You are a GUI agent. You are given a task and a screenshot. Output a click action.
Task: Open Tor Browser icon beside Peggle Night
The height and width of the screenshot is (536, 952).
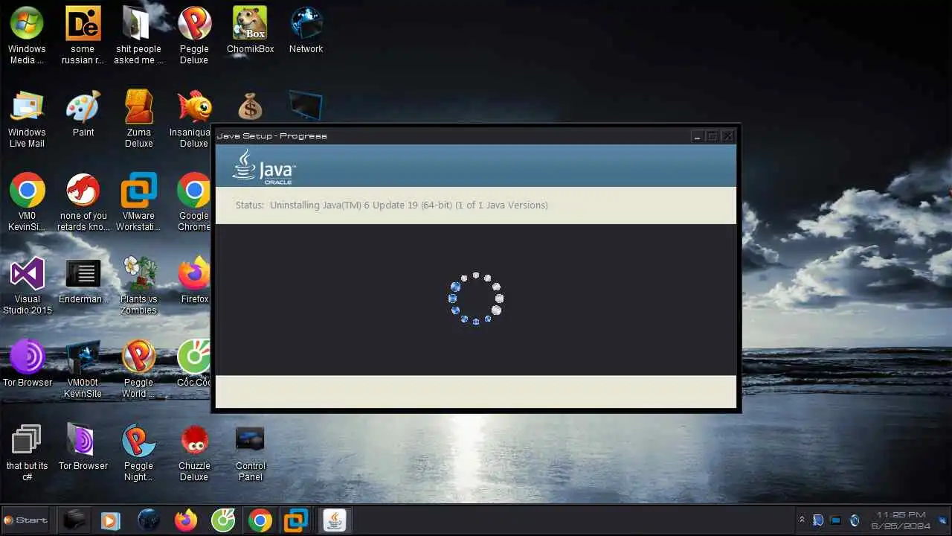coord(83,447)
